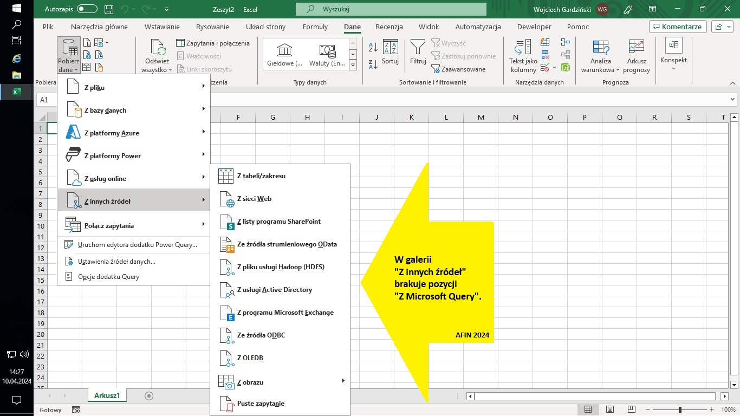Expand the formula bar chevron
Viewport: 740px width, 416px height.
click(733, 100)
